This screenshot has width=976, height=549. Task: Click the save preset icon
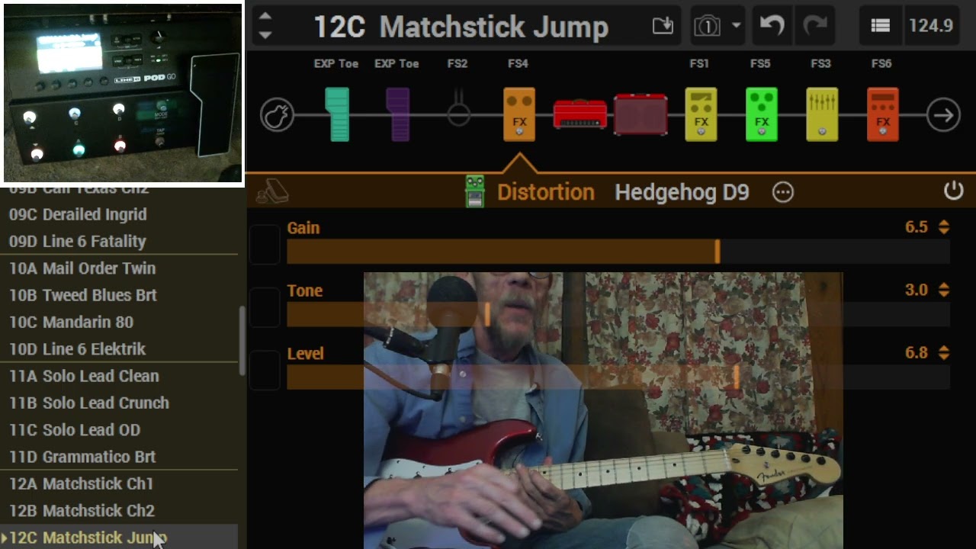tap(663, 26)
